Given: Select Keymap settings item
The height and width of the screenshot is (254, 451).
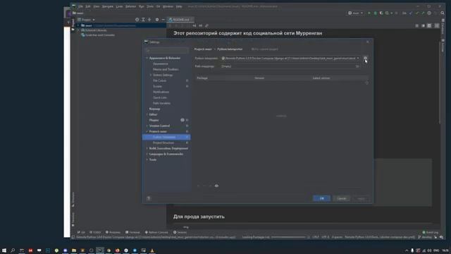Looking at the screenshot, I should [154, 109].
